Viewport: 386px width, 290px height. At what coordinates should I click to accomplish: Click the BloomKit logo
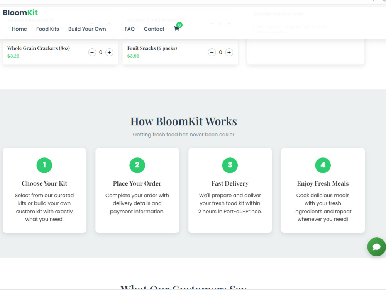(x=20, y=13)
